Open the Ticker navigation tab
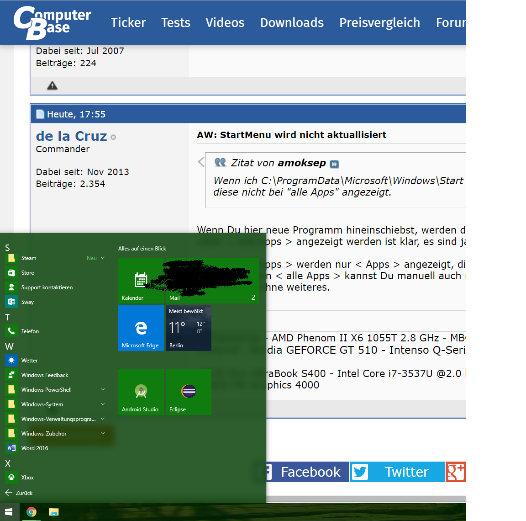The width and height of the screenshot is (526, 521). coord(128,23)
